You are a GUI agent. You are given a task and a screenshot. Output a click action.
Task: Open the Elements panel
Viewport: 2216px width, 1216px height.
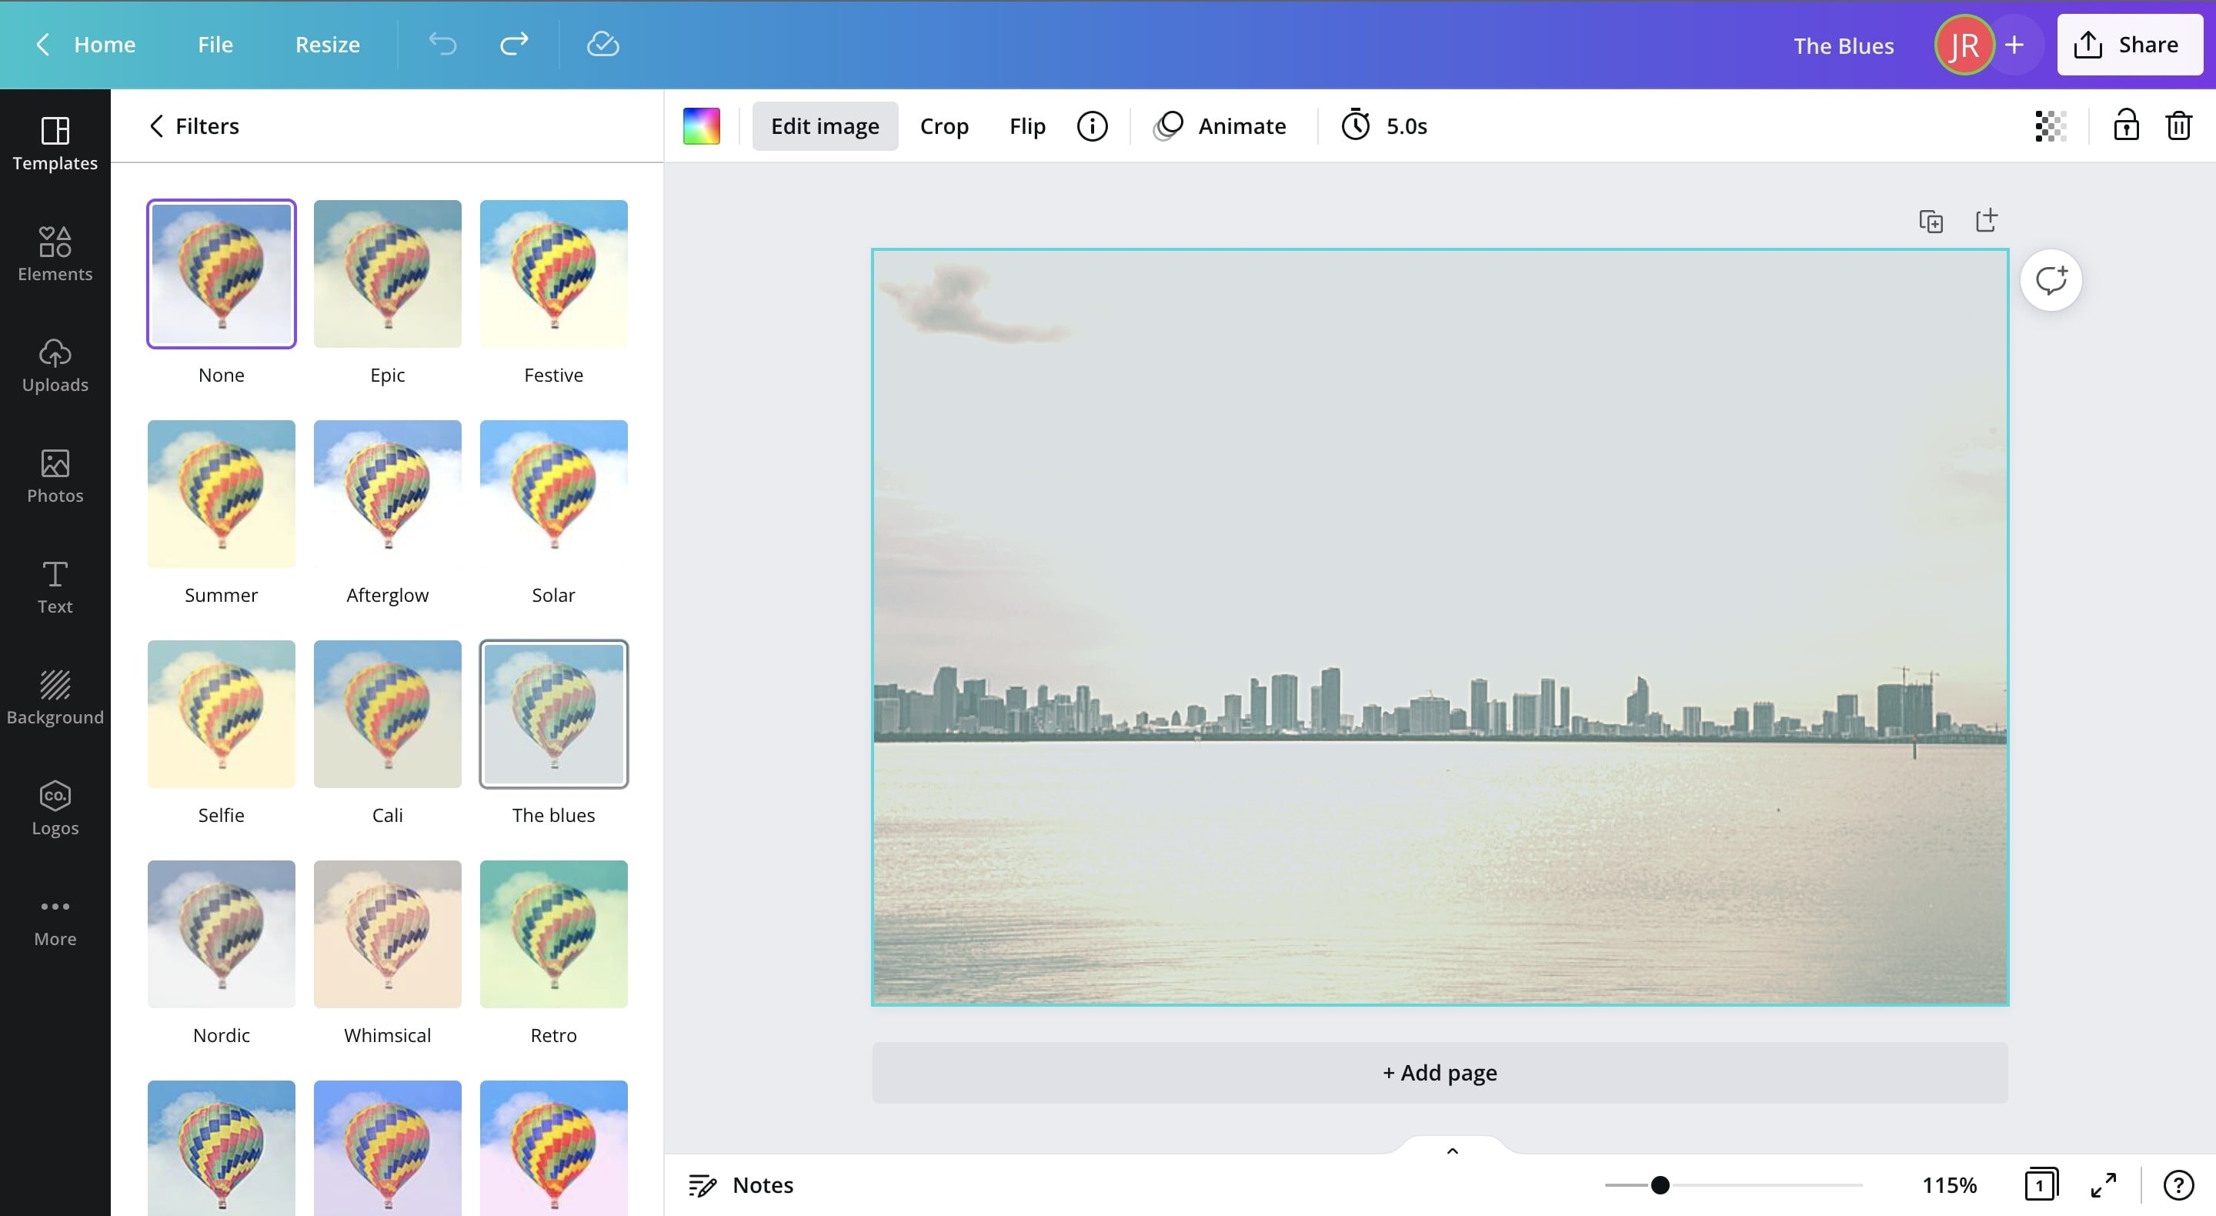click(54, 254)
